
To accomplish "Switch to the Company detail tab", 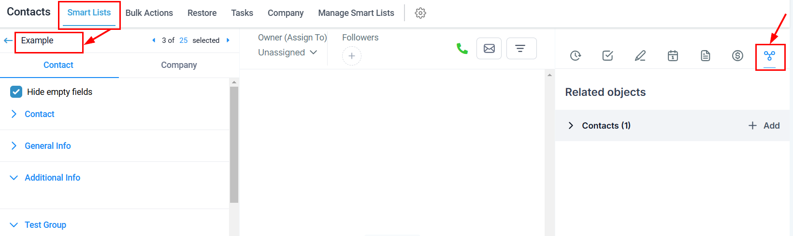I will pos(179,65).
